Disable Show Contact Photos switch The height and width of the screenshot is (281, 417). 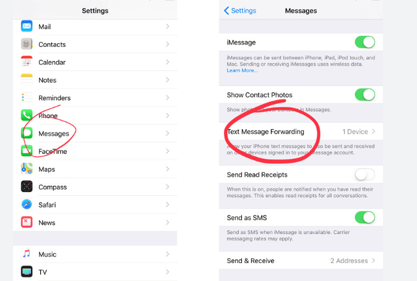click(364, 95)
